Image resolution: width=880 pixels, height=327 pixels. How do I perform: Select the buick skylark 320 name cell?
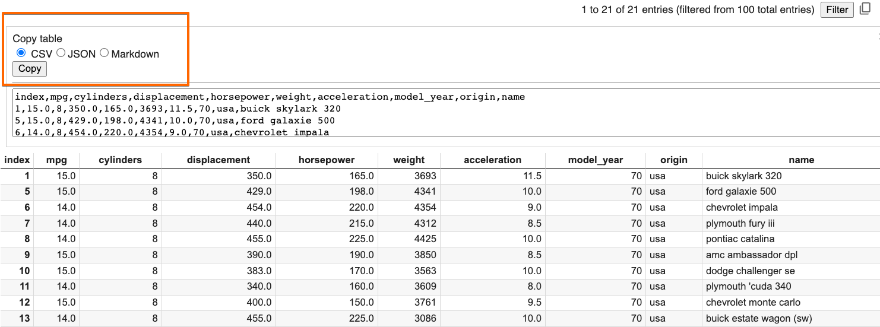pos(743,176)
